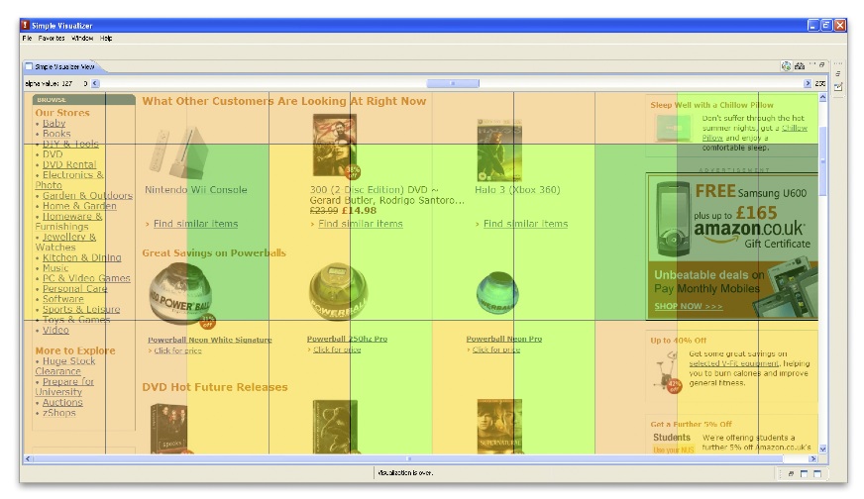Click the alpha slider left arrow button
Screen dimensions: 864x499
tap(96, 84)
